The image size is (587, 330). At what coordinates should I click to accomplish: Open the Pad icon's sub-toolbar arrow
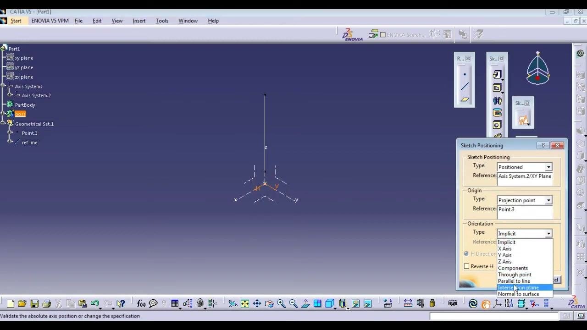point(502,79)
